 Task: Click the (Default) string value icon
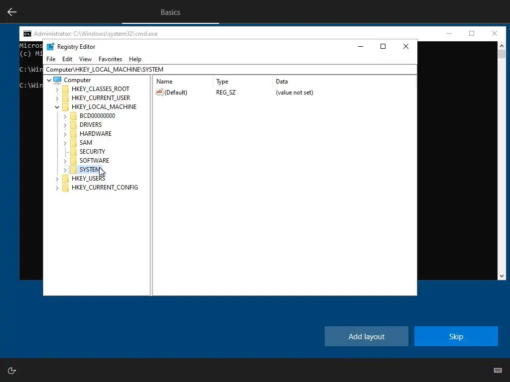click(x=159, y=92)
